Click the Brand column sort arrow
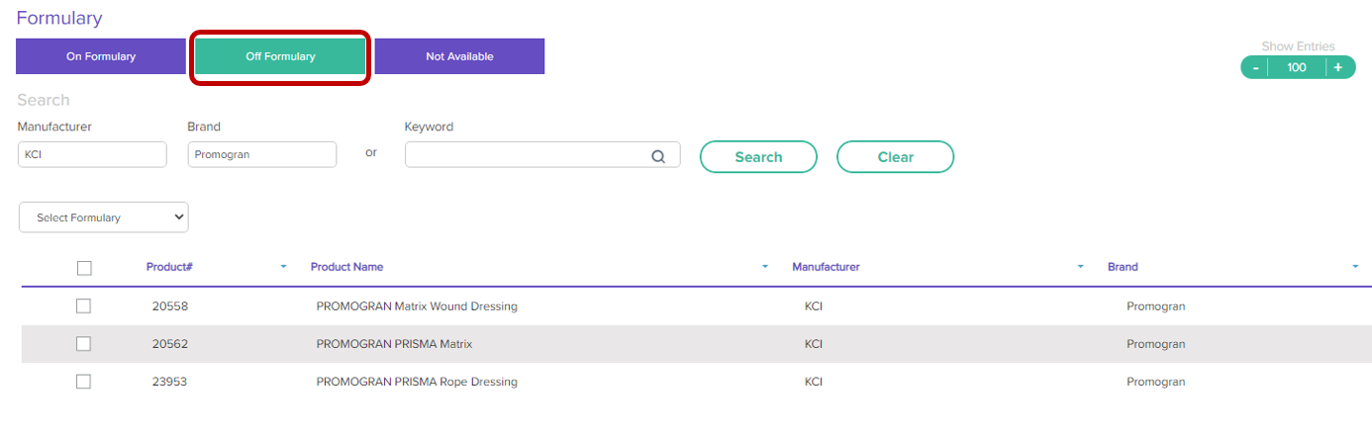This screenshot has height=433, width=1372. (x=1354, y=267)
